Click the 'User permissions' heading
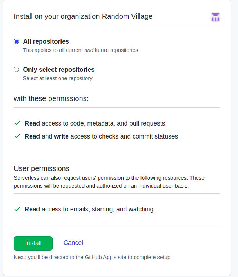 pos(41,168)
